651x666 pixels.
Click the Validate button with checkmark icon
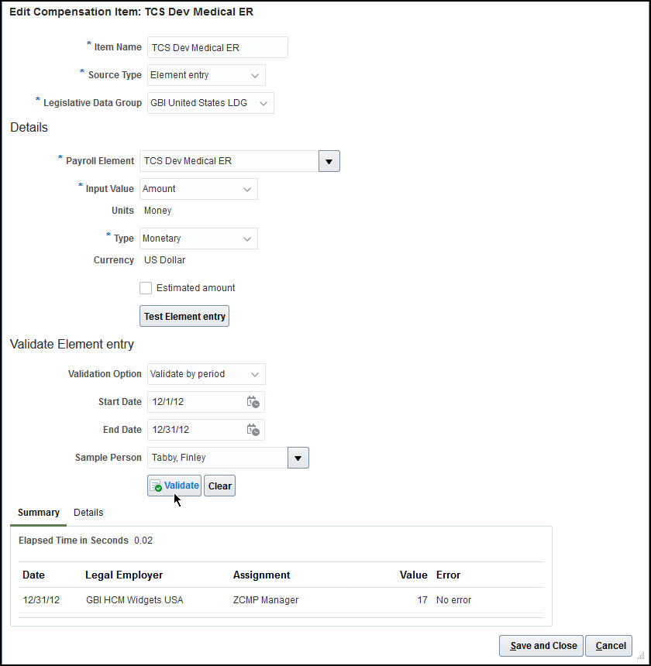[x=174, y=486]
